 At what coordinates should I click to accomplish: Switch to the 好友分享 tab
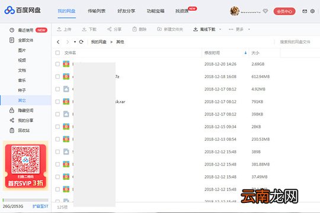pyautogui.click(x=126, y=11)
